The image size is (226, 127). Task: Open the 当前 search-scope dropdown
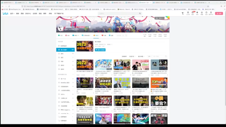point(150,56)
